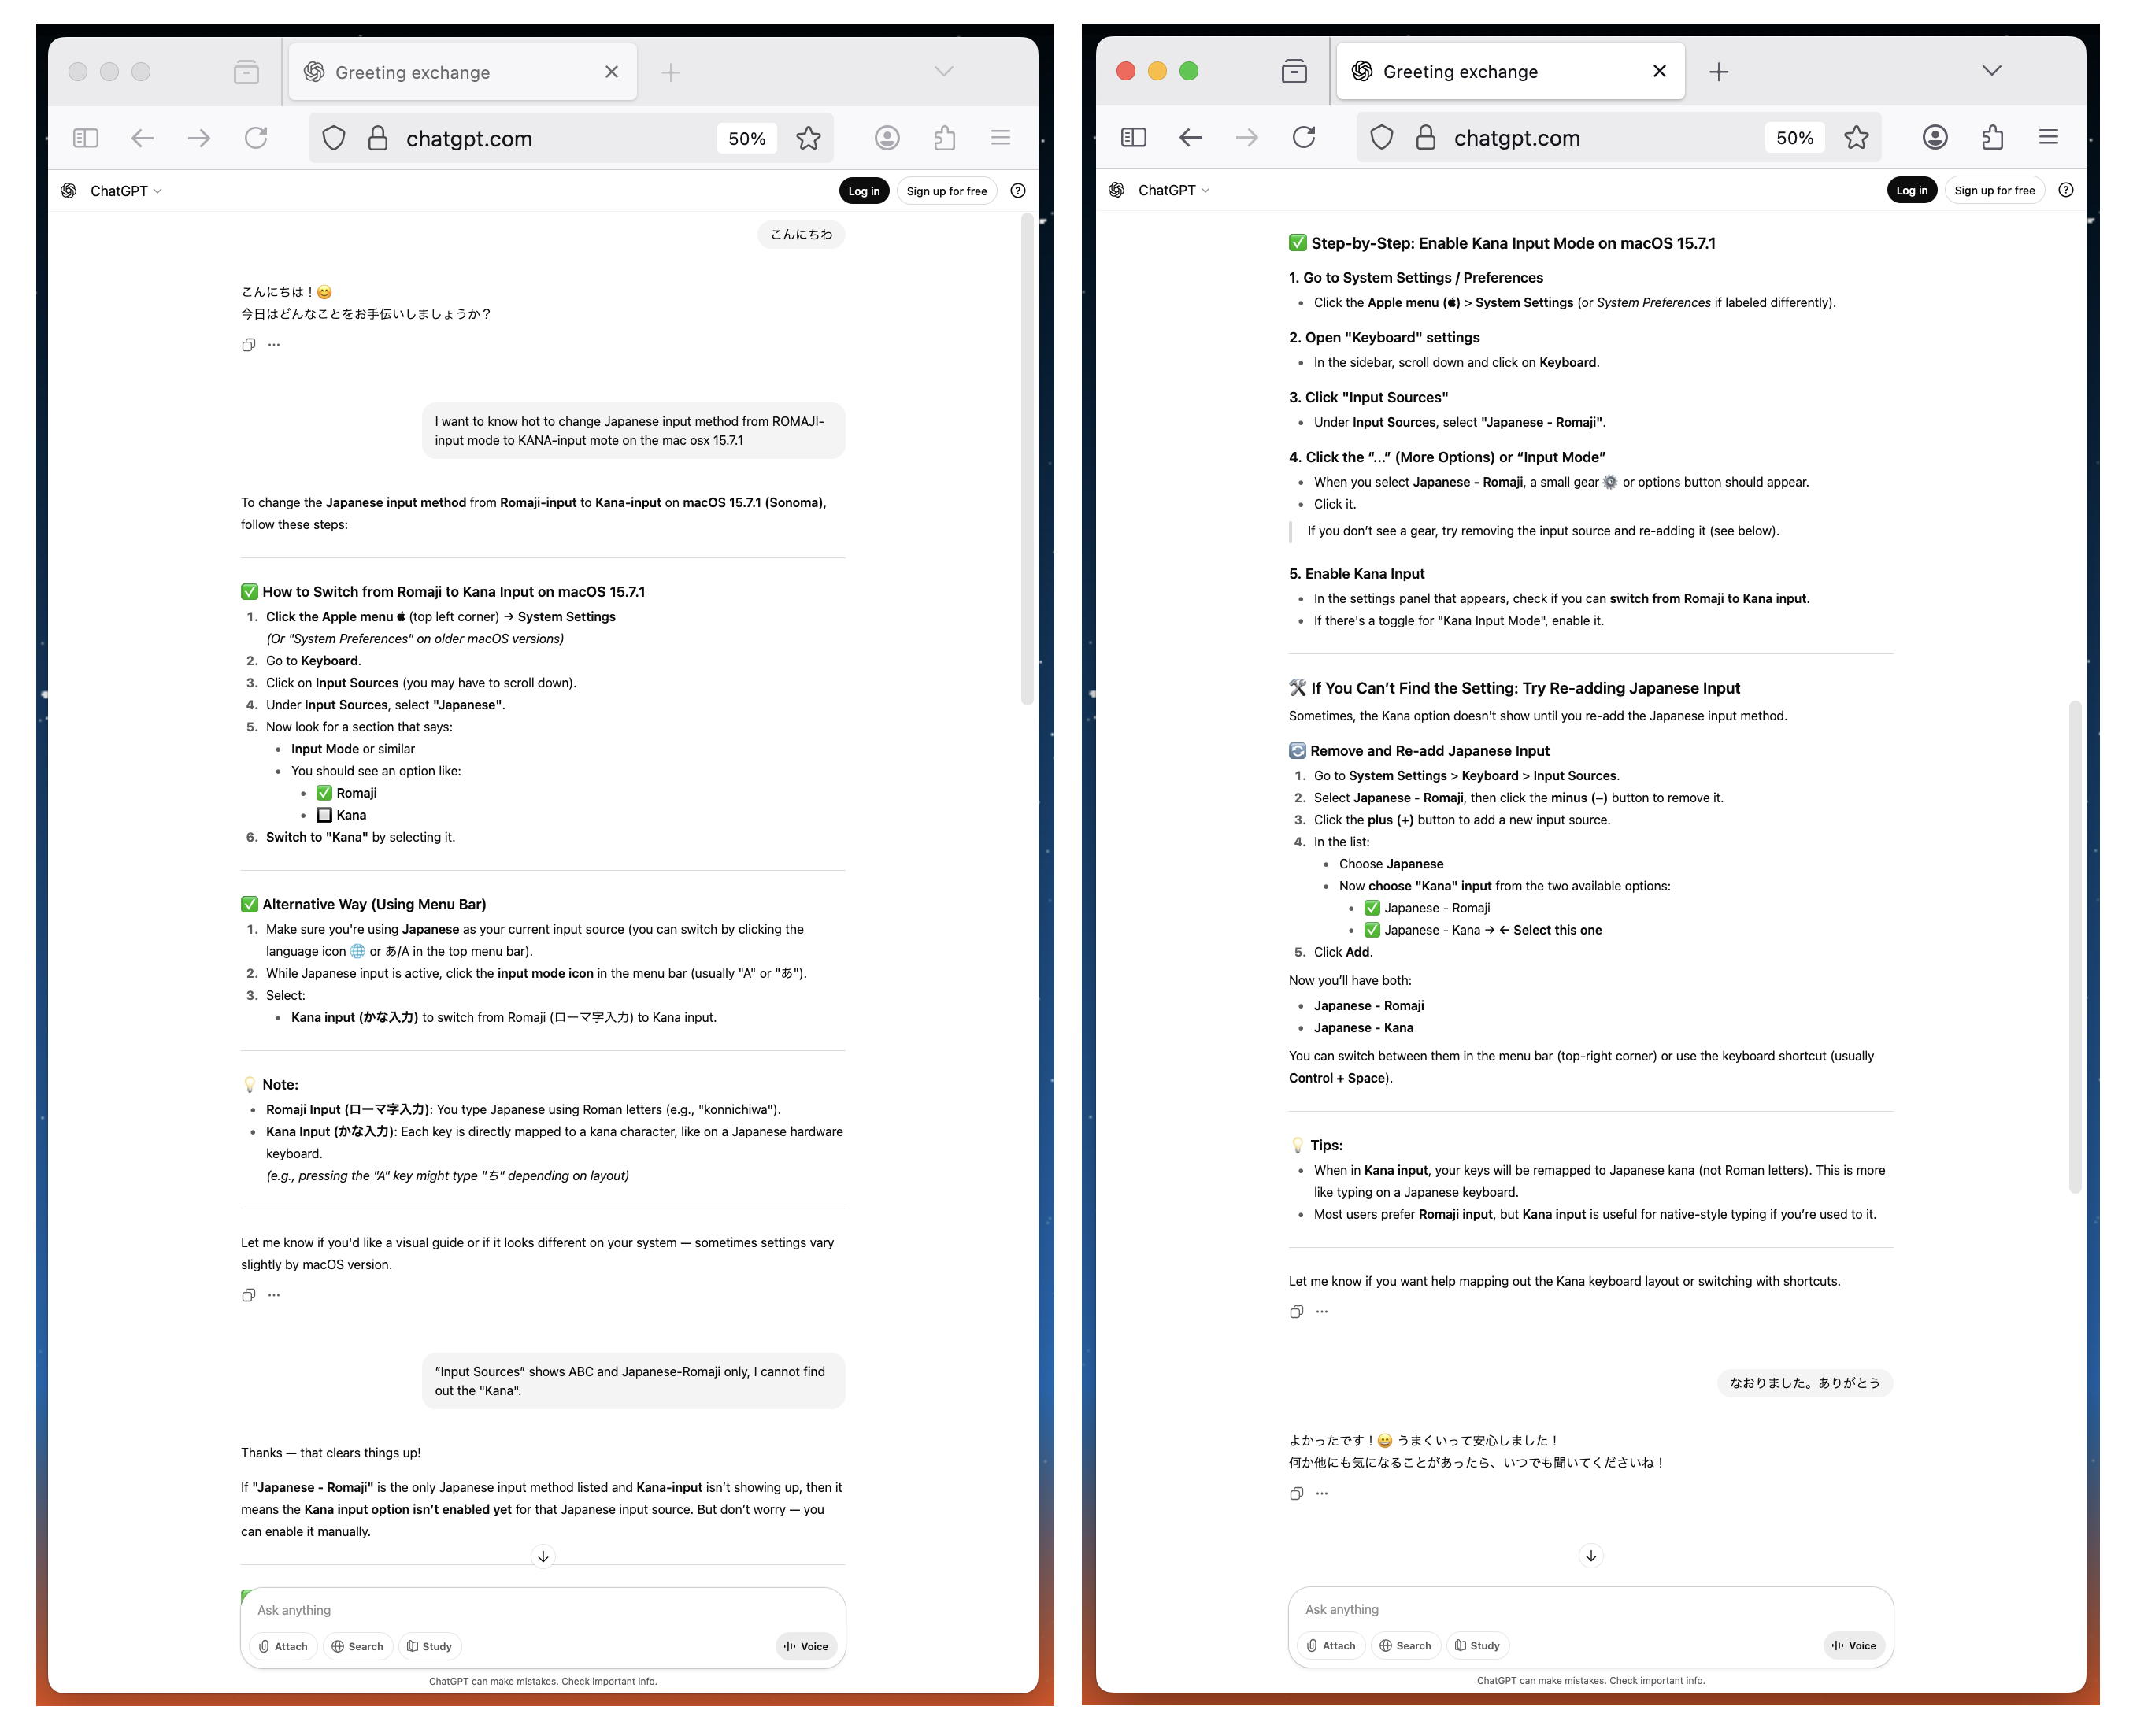2133x1736 pixels.
Task: Bookmark page with star in right window
Action: pyautogui.click(x=1856, y=137)
